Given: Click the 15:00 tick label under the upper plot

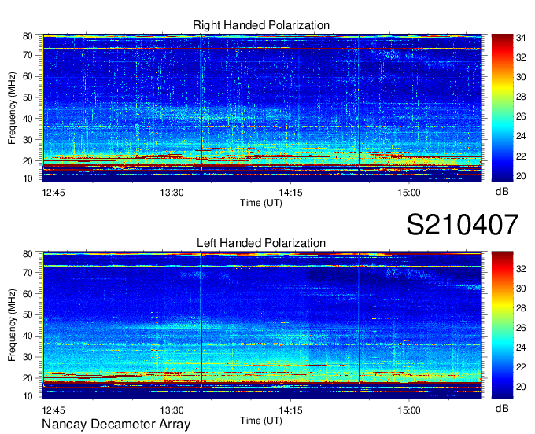Looking at the screenshot, I should 409,193.
